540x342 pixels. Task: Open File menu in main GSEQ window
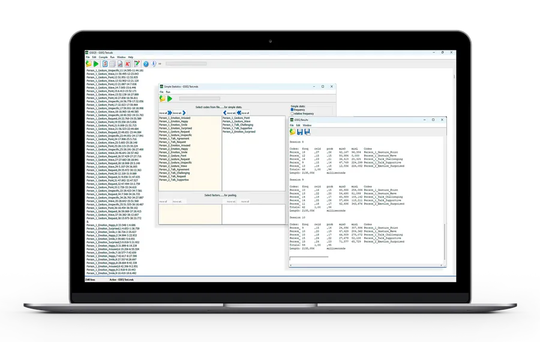[88, 57]
